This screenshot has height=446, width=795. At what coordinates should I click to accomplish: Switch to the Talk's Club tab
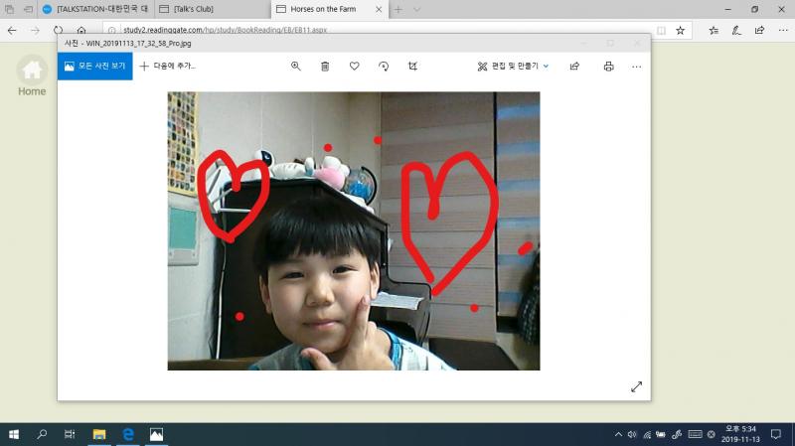(x=209, y=9)
